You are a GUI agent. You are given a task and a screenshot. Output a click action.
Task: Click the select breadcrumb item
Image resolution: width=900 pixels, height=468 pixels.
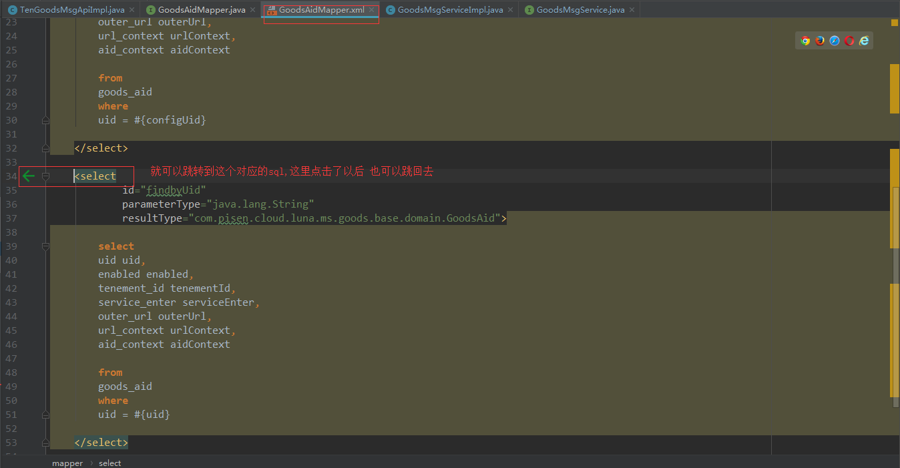(109, 462)
